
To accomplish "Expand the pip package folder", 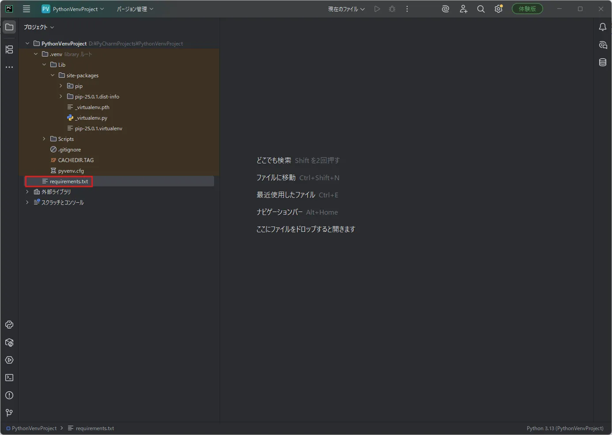I will 61,86.
